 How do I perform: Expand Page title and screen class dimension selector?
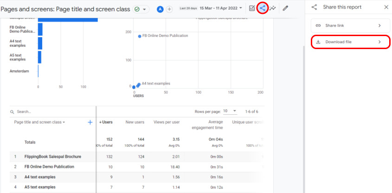39,122
